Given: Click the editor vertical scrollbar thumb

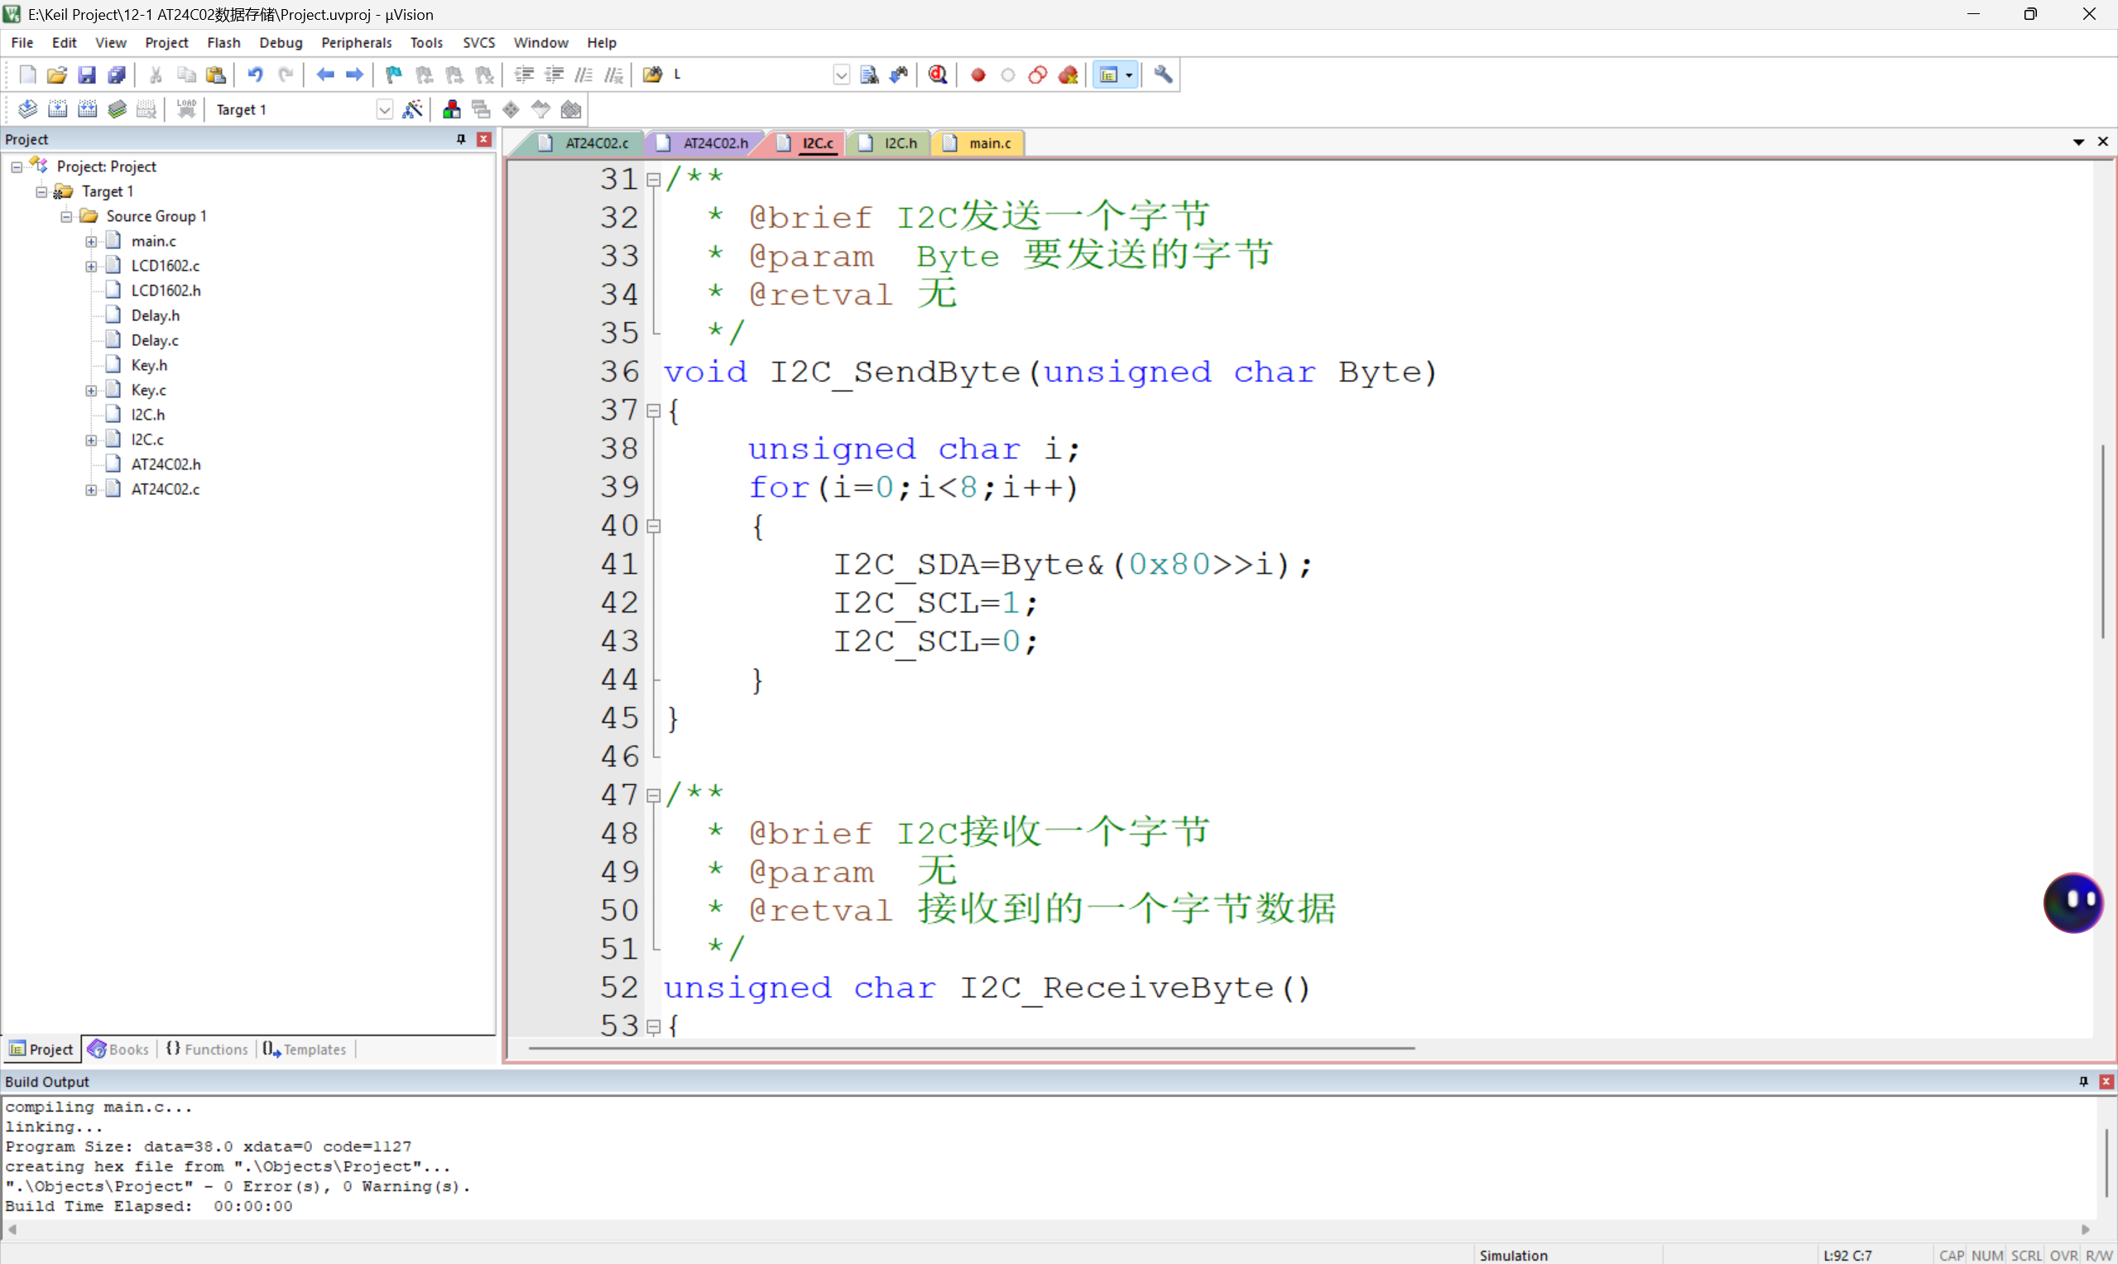Looking at the screenshot, I should coord(2102,541).
